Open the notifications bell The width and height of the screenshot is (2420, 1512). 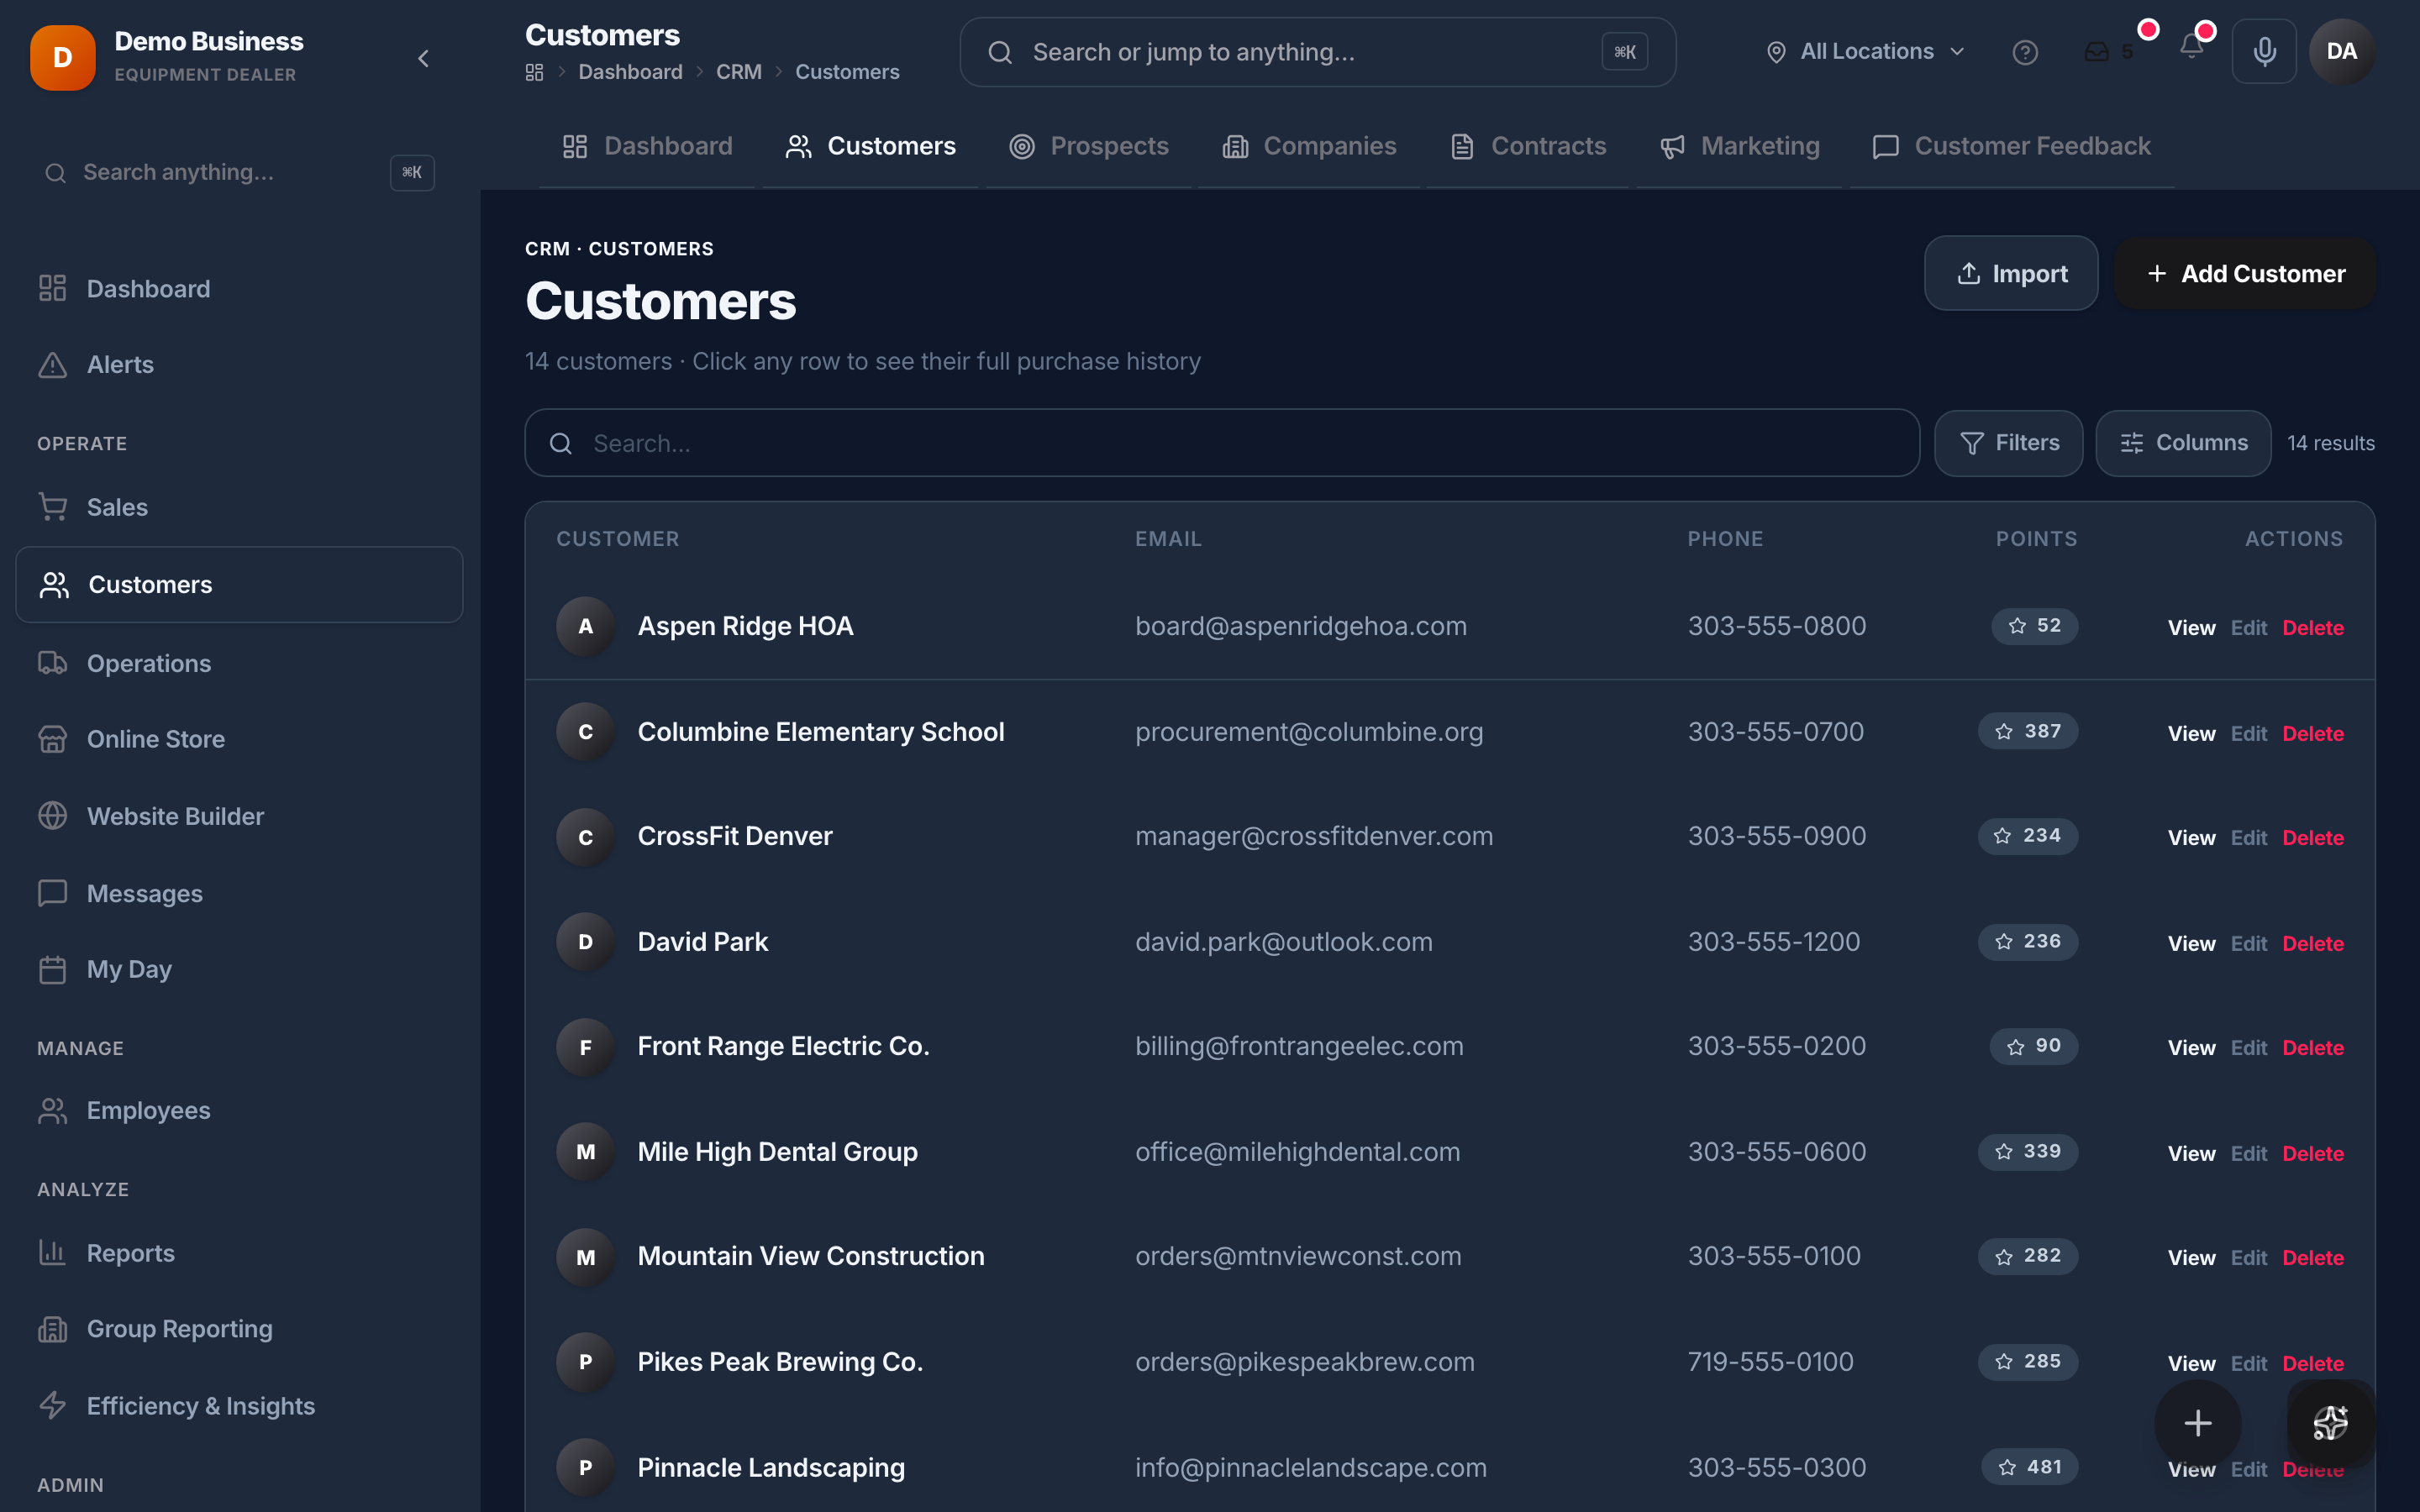tap(2191, 47)
